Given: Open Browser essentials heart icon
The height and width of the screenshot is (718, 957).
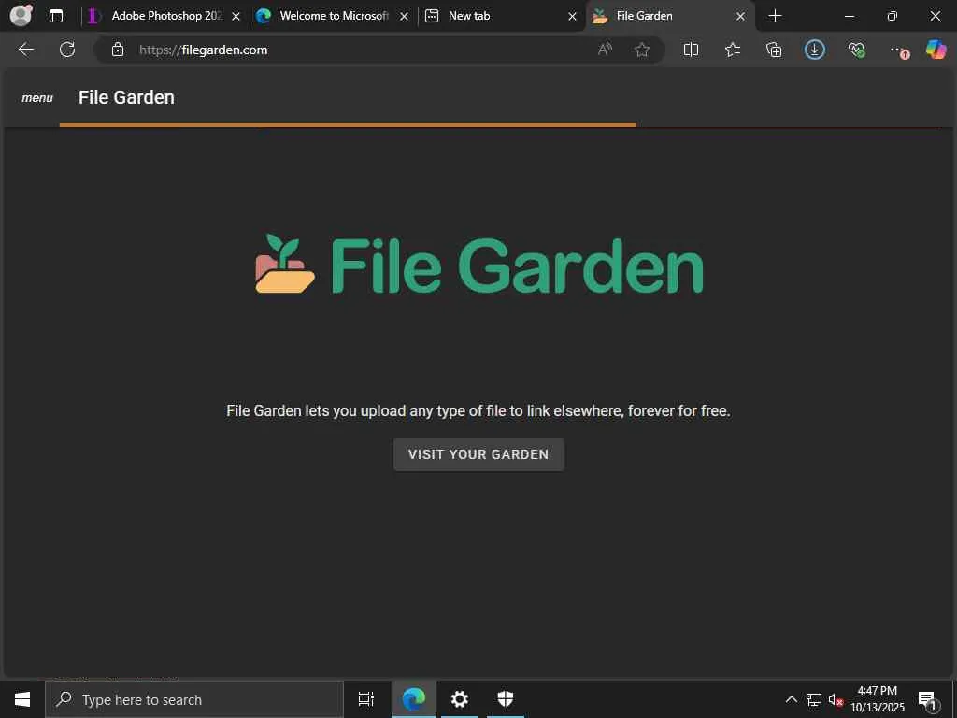Looking at the screenshot, I should 856,50.
